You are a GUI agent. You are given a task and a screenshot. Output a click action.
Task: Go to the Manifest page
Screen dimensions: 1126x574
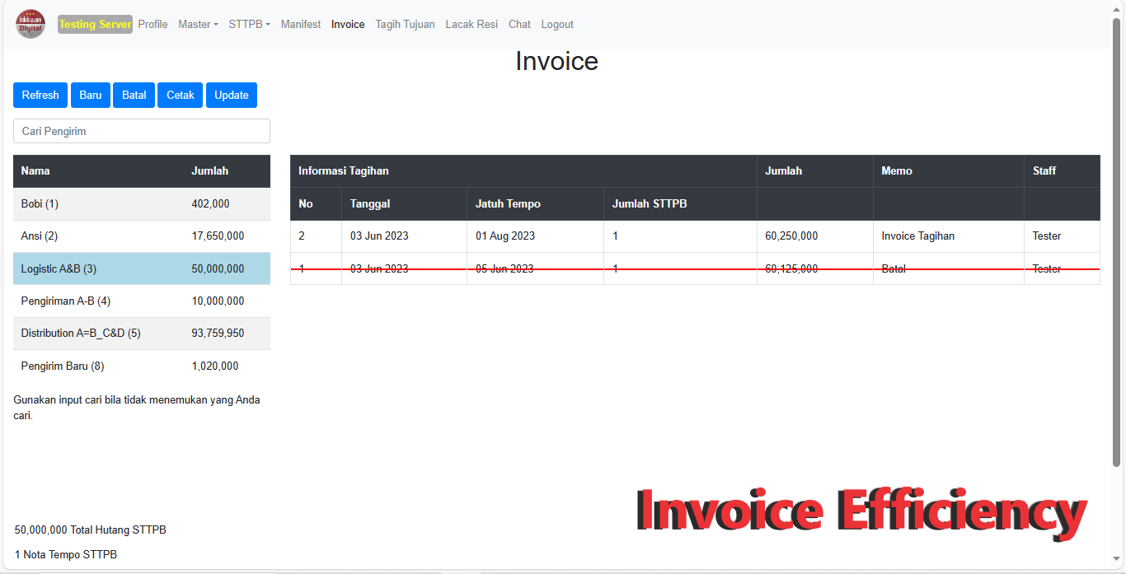pos(301,25)
